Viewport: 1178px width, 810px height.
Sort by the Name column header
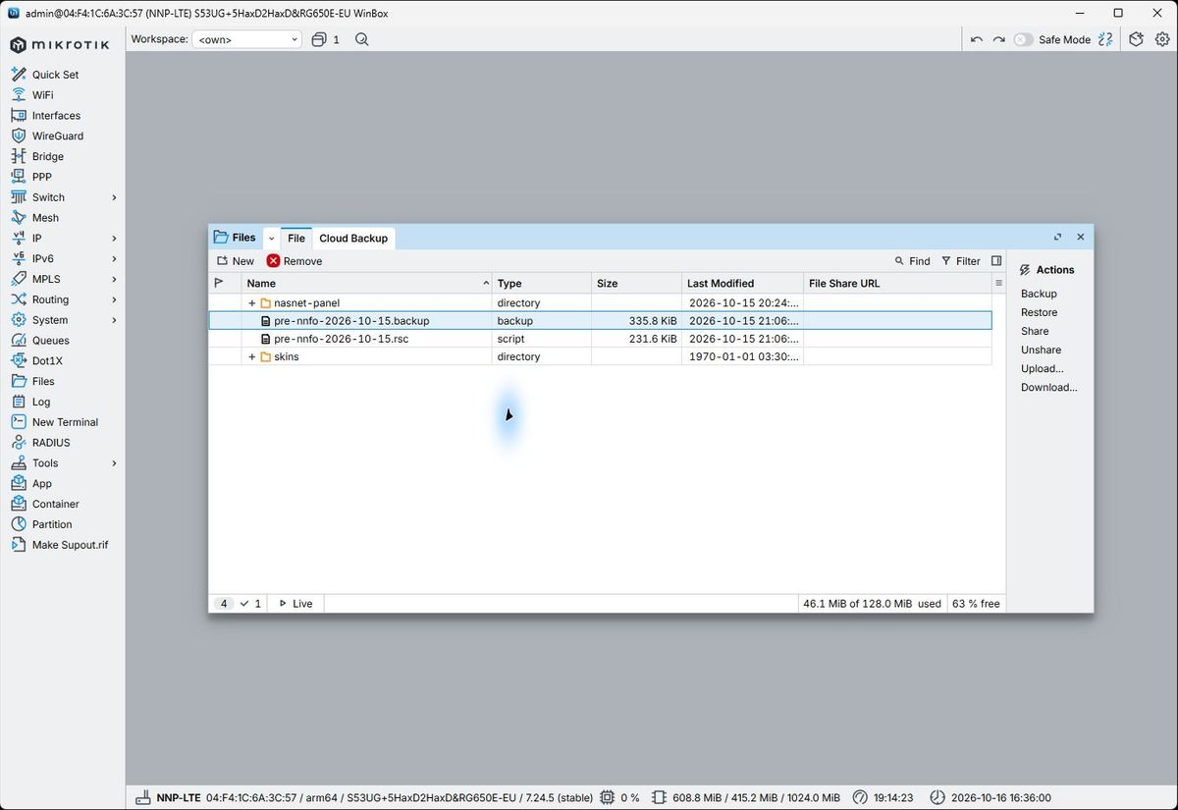click(366, 283)
